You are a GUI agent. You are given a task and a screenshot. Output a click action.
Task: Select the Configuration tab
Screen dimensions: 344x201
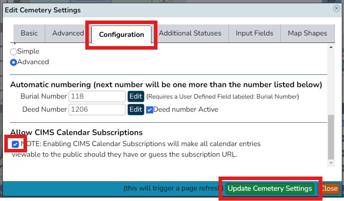[121, 35]
